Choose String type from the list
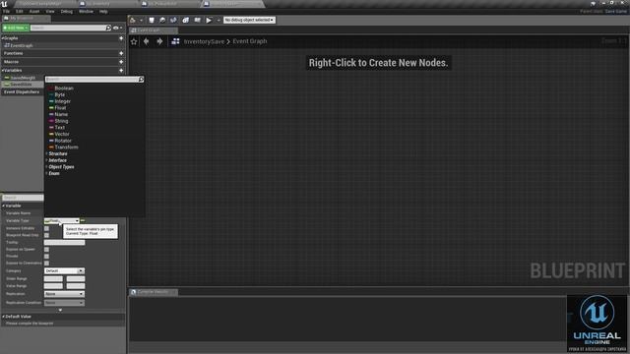The image size is (630, 354). tap(61, 121)
